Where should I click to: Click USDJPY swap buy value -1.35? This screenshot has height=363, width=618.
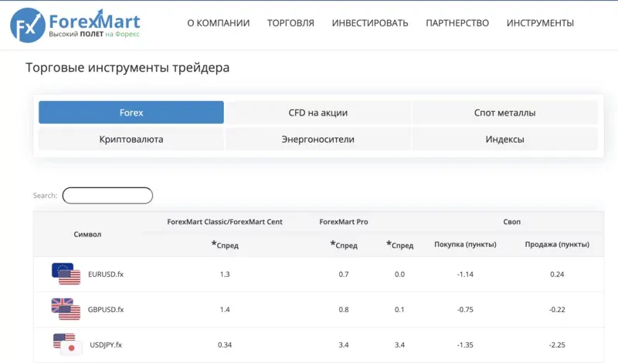[x=466, y=345]
